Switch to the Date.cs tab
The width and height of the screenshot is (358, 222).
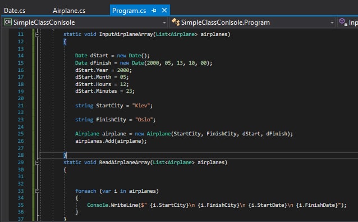[15, 11]
